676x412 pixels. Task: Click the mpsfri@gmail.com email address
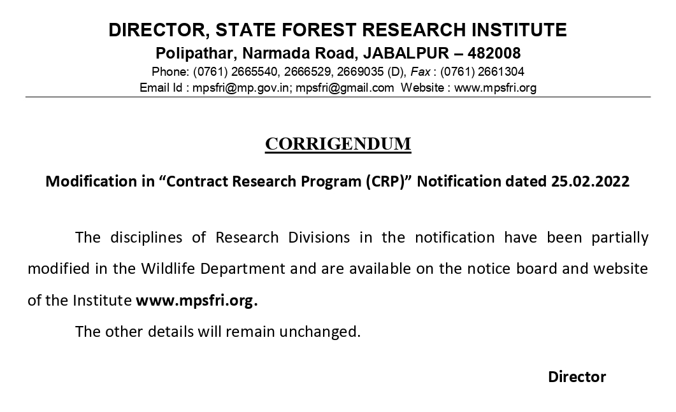click(345, 88)
